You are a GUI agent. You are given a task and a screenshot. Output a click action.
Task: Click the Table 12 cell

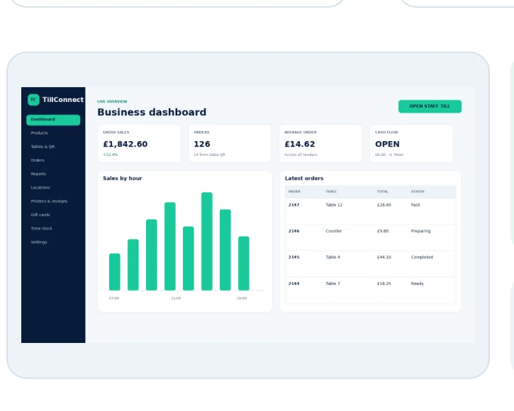[334, 205]
